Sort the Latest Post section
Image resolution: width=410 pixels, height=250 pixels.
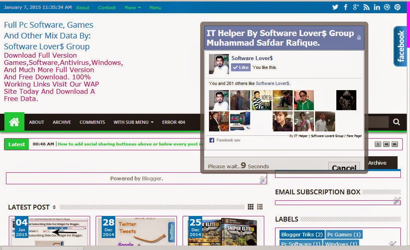point(54,207)
